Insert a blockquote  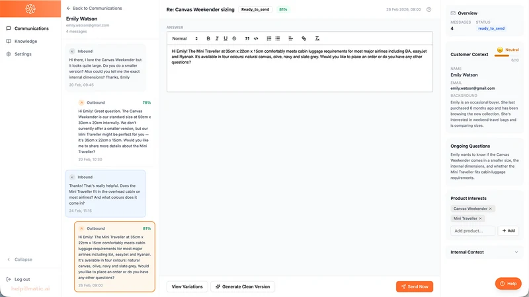pyautogui.click(x=247, y=38)
